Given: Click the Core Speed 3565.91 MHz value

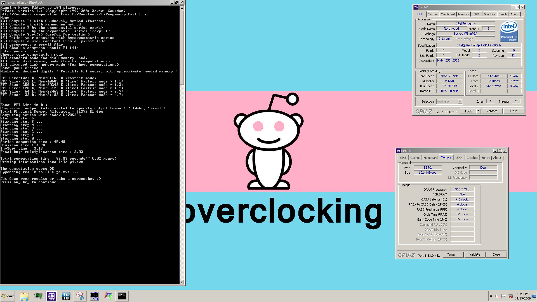Looking at the screenshot, I should [x=449, y=76].
